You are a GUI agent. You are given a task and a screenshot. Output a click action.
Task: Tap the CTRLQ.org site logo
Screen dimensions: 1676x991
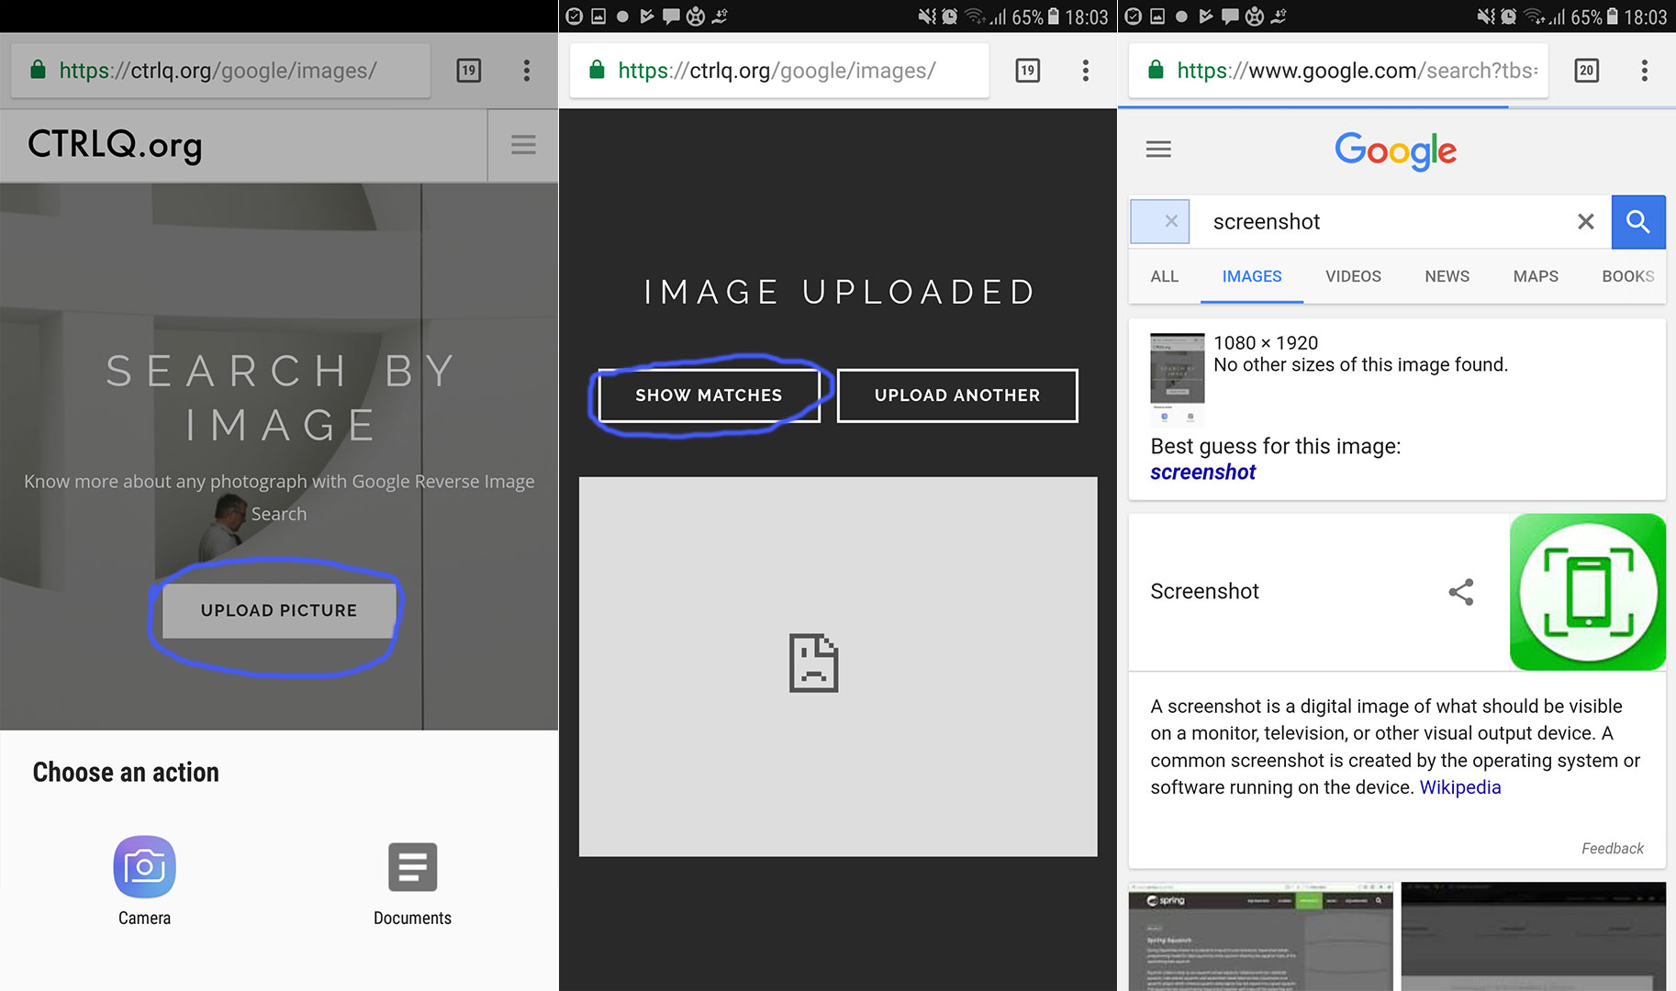(x=115, y=145)
